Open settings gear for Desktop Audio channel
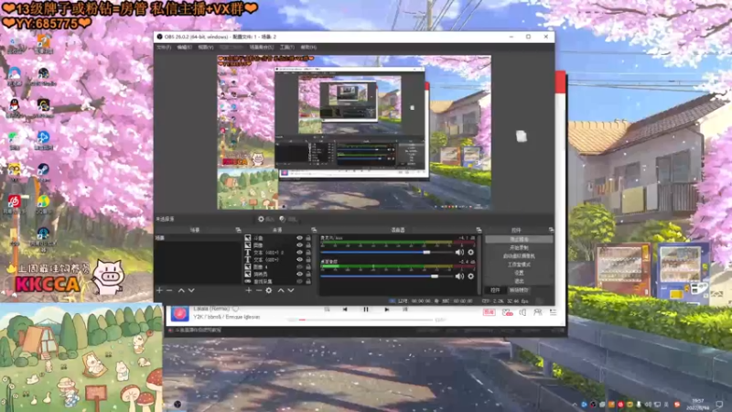 click(470, 276)
